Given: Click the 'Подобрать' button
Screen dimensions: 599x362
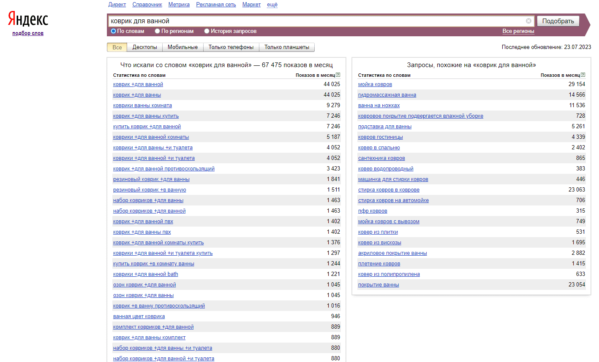Looking at the screenshot, I should pos(558,21).
